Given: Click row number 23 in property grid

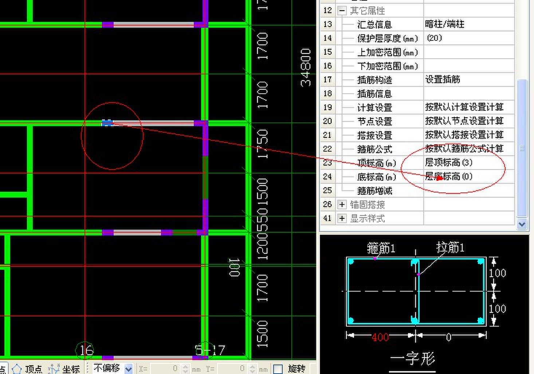Looking at the screenshot, I should [327, 163].
